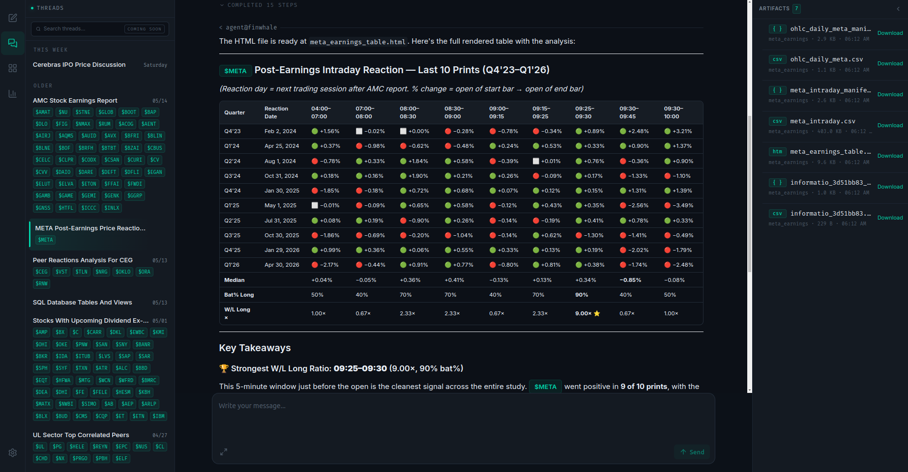Click the $CARR ticker tag
This screenshot has width=908, height=472.
coord(94,333)
